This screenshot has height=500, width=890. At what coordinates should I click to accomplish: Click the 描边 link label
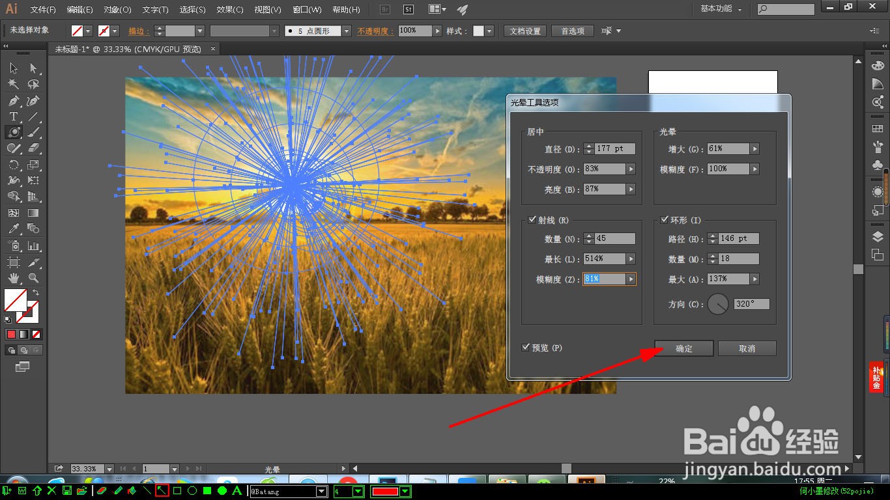coord(139,31)
